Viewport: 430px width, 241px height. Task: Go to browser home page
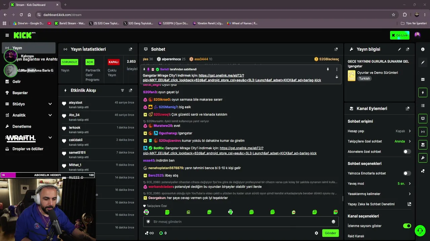[x=29, y=15]
